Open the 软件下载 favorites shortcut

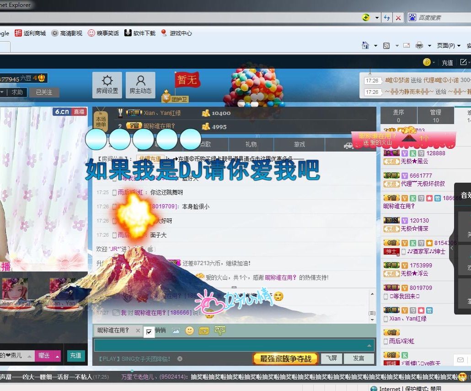pyautogui.click(x=140, y=33)
